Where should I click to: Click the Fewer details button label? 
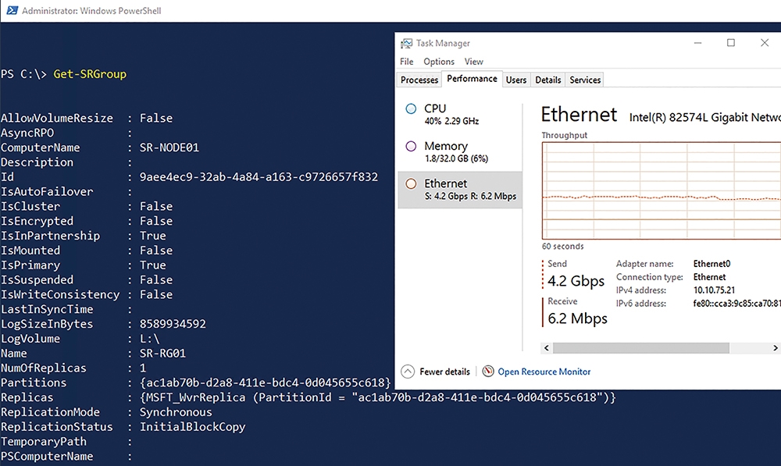coord(444,372)
